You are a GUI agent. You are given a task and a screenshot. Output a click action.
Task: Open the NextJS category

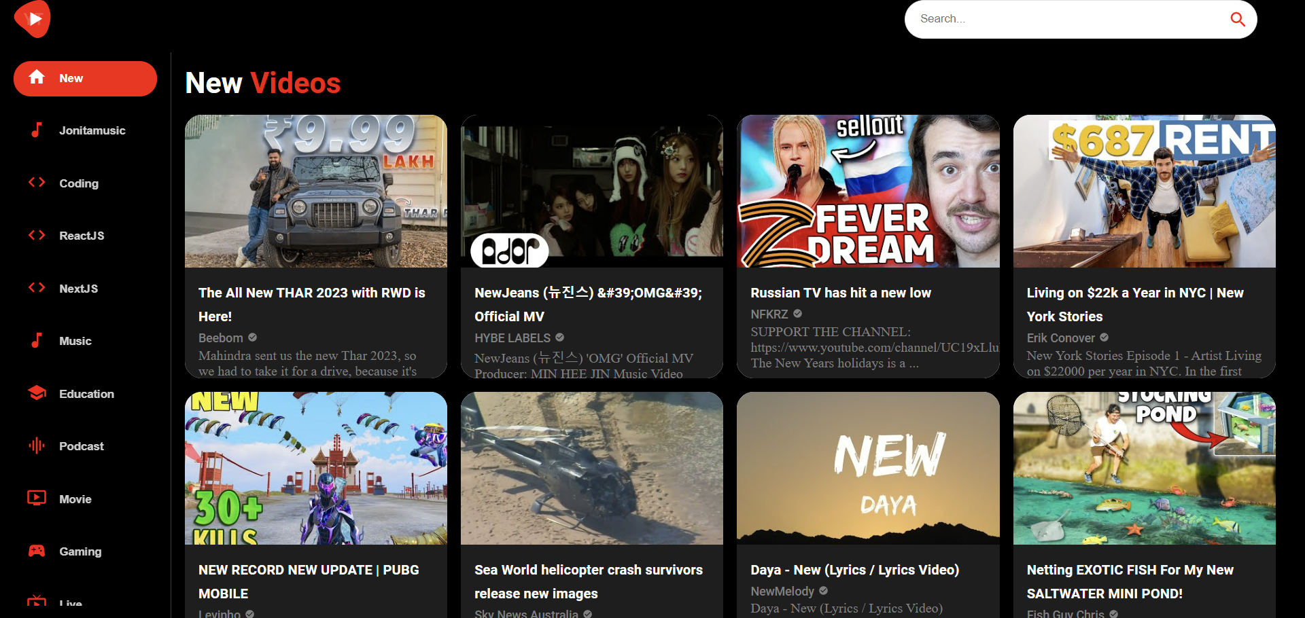(x=85, y=289)
